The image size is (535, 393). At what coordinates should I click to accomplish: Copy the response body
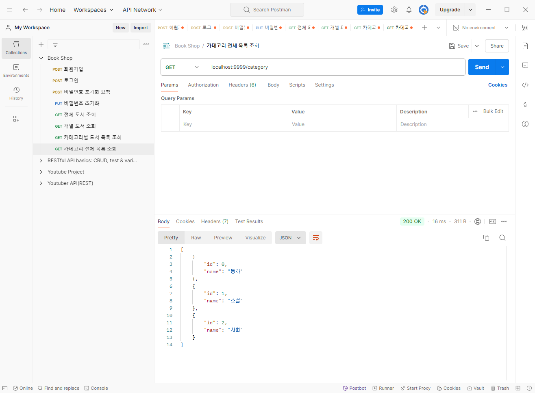486,238
